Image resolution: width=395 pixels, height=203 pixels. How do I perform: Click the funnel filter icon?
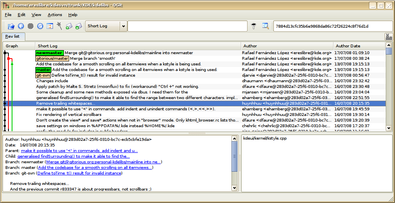[254, 26]
